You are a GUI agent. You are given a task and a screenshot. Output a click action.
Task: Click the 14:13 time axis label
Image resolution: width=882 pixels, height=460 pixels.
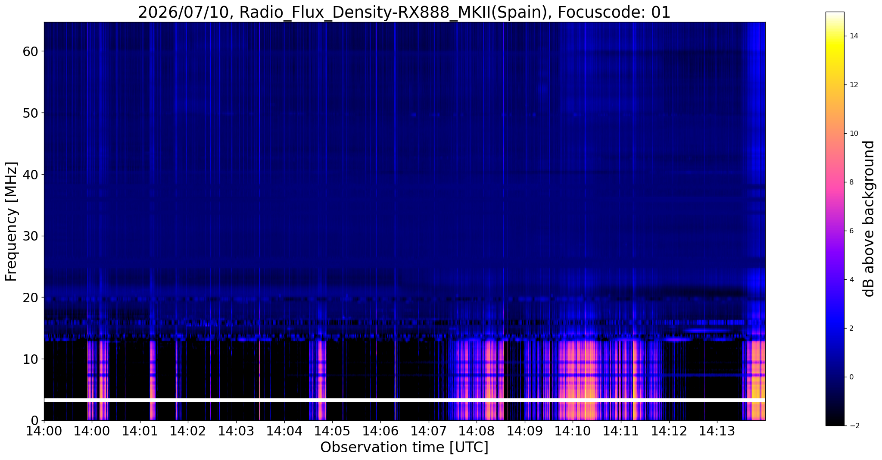tap(717, 432)
